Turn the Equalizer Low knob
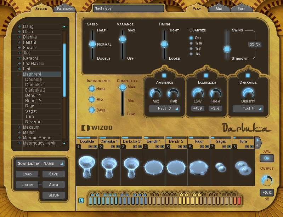 click(198, 93)
